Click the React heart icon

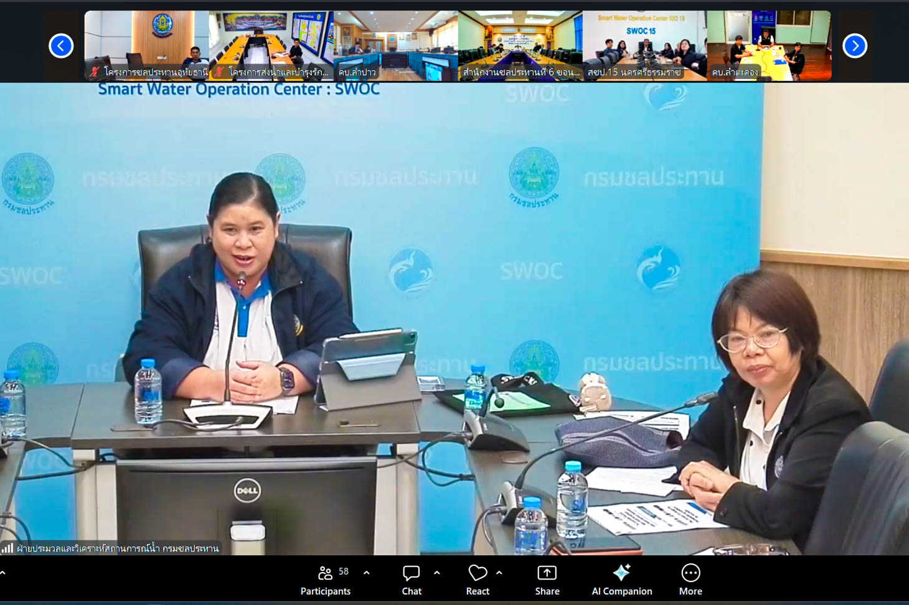pos(478,573)
